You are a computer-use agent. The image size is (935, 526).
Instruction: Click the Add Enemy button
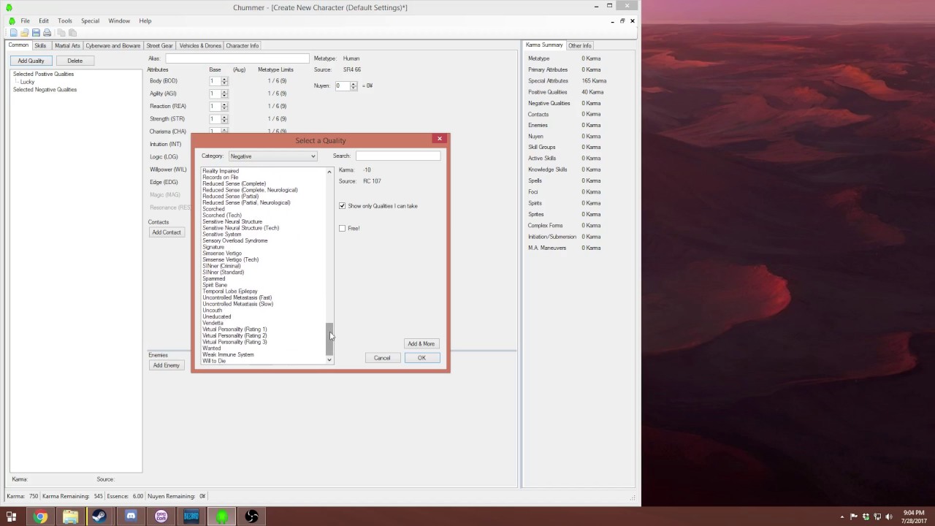point(166,365)
